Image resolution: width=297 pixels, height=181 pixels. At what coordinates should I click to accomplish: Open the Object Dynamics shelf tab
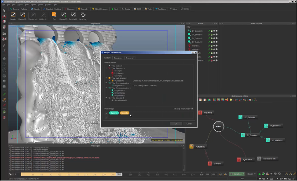[x=100, y=9]
